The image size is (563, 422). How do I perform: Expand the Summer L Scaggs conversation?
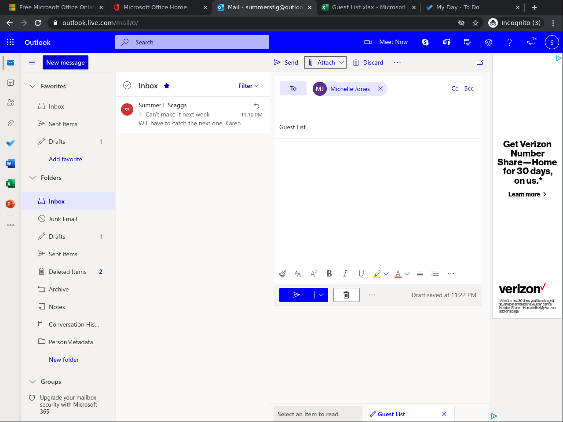pos(141,114)
